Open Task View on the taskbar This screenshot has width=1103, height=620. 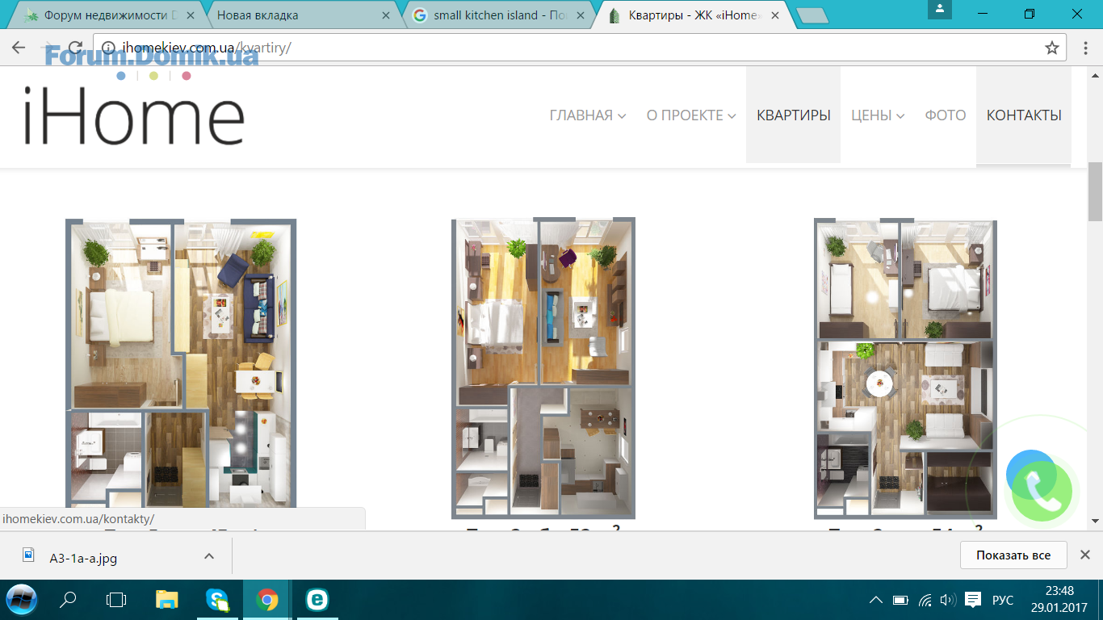point(117,600)
